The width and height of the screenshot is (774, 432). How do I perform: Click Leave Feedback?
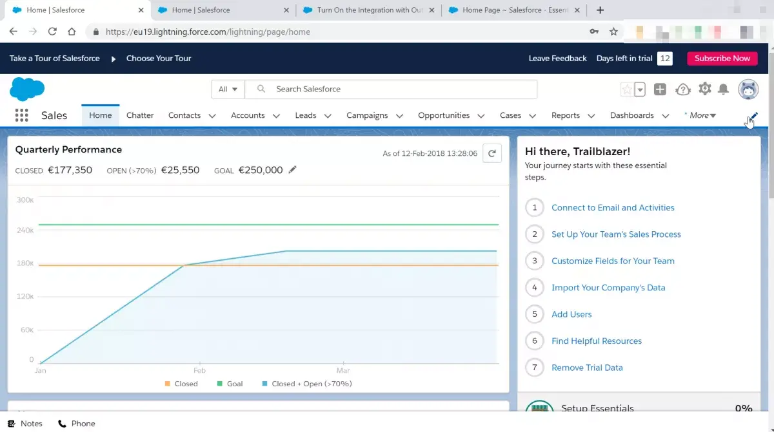(558, 58)
